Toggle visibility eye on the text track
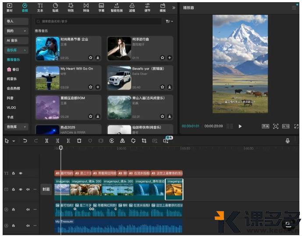This screenshot has height=236, width=302. [21, 173]
